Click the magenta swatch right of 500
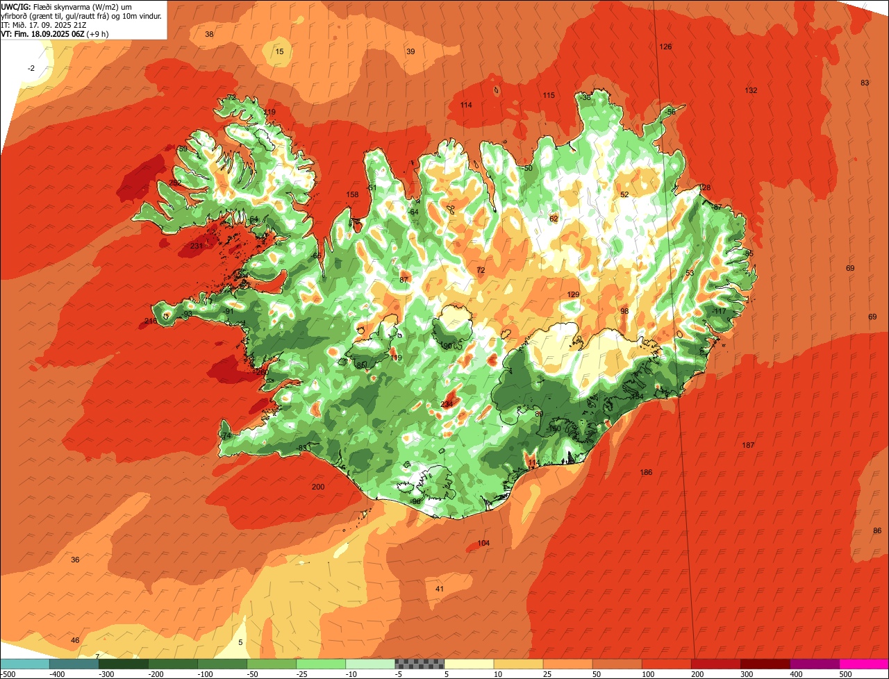 click(863, 664)
